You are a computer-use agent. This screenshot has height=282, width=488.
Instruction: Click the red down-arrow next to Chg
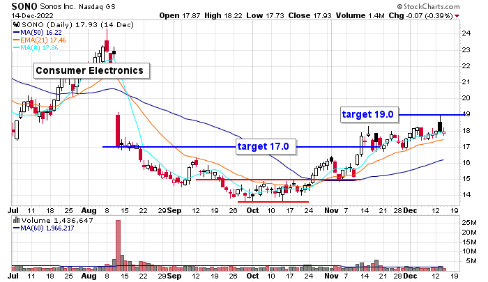[x=457, y=16]
